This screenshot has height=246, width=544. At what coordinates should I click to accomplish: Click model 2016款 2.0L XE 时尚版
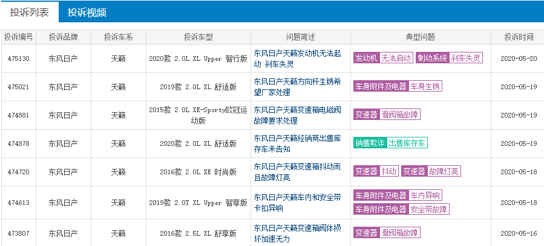[x=198, y=172]
